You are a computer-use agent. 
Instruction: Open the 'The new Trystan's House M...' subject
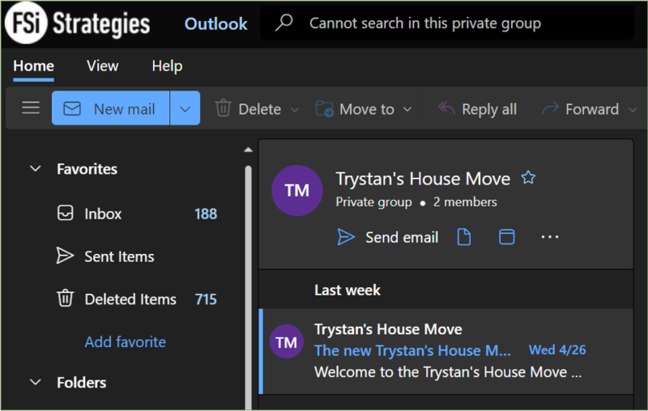pyautogui.click(x=412, y=350)
